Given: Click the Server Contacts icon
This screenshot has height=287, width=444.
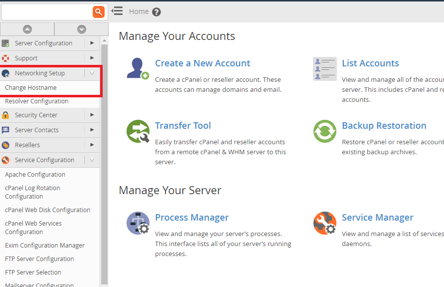Looking at the screenshot, I should pos(5,130).
